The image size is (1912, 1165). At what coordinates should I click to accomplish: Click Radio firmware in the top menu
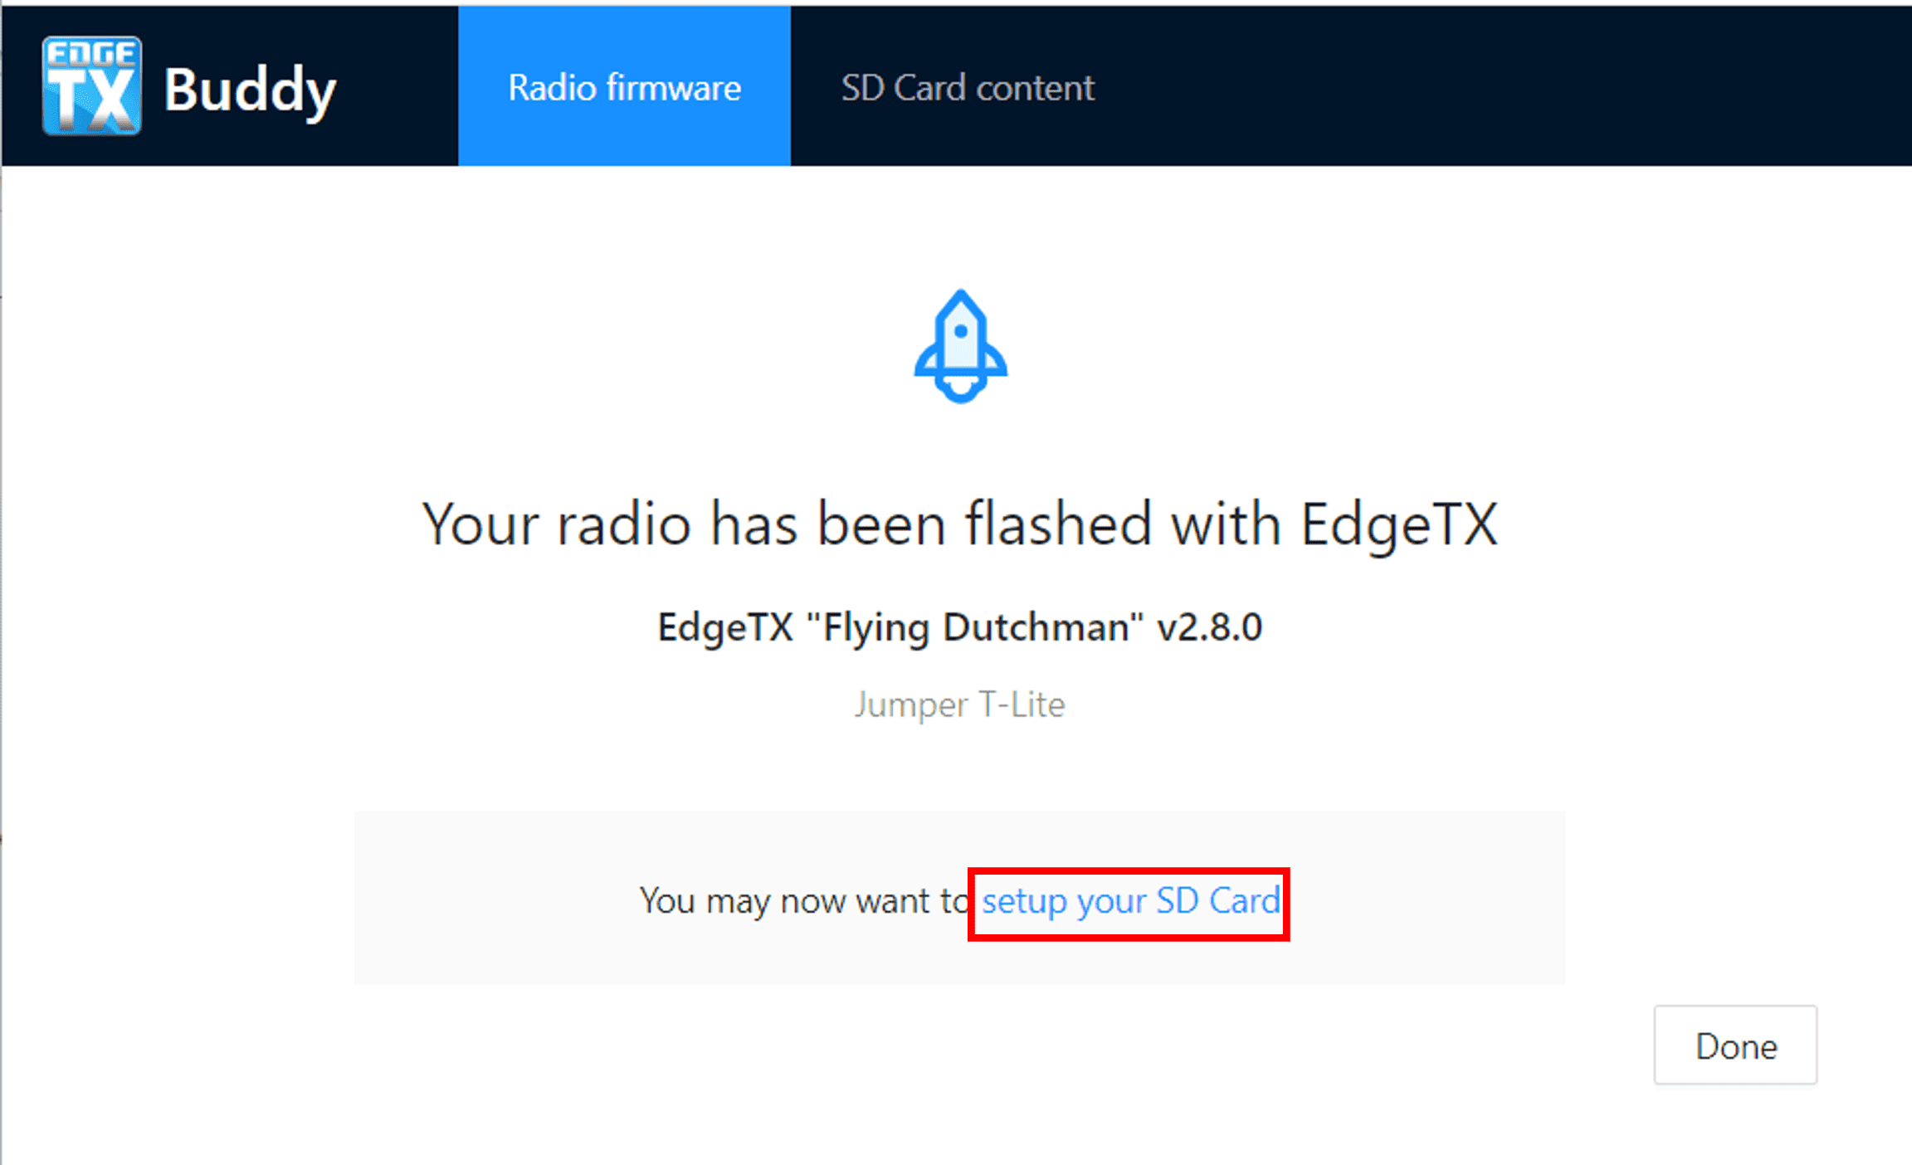pyautogui.click(x=624, y=87)
